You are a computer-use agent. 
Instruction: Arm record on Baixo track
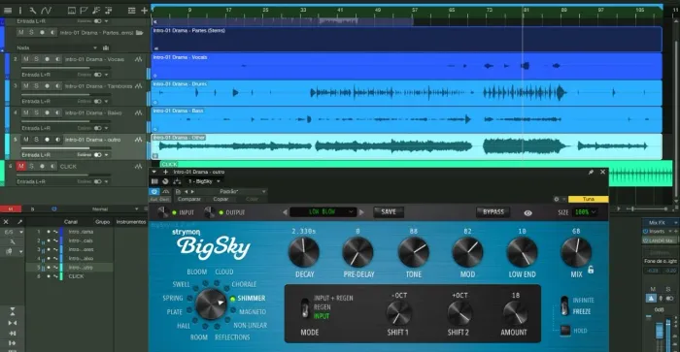click(x=47, y=113)
